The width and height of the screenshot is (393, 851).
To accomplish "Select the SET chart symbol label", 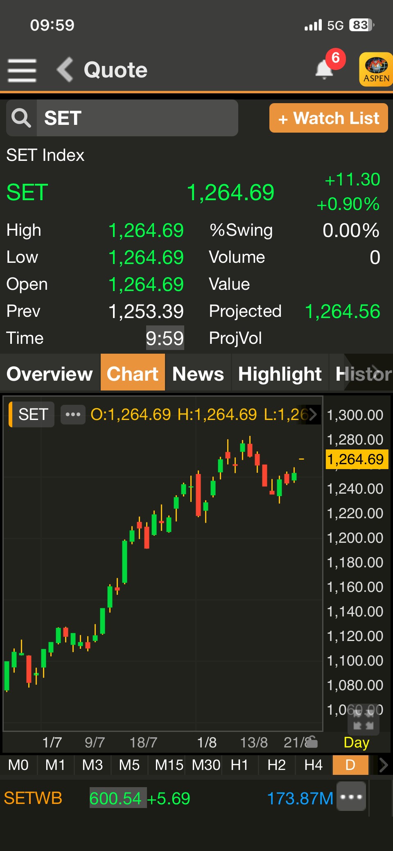I will point(32,414).
